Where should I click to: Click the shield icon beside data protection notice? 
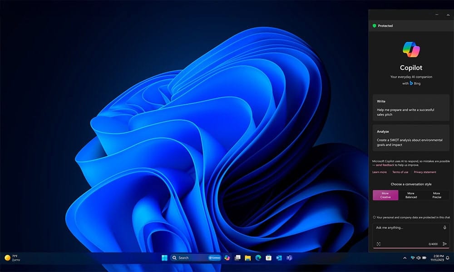click(x=374, y=217)
